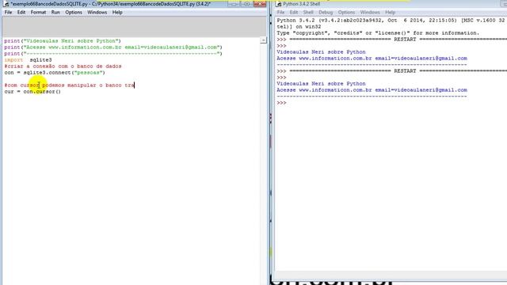Minimize the editor window
The image size is (507, 285).
(x=234, y=4)
